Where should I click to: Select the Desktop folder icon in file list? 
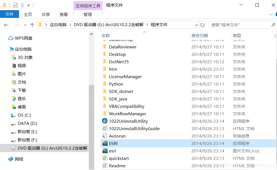tap(105, 54)
